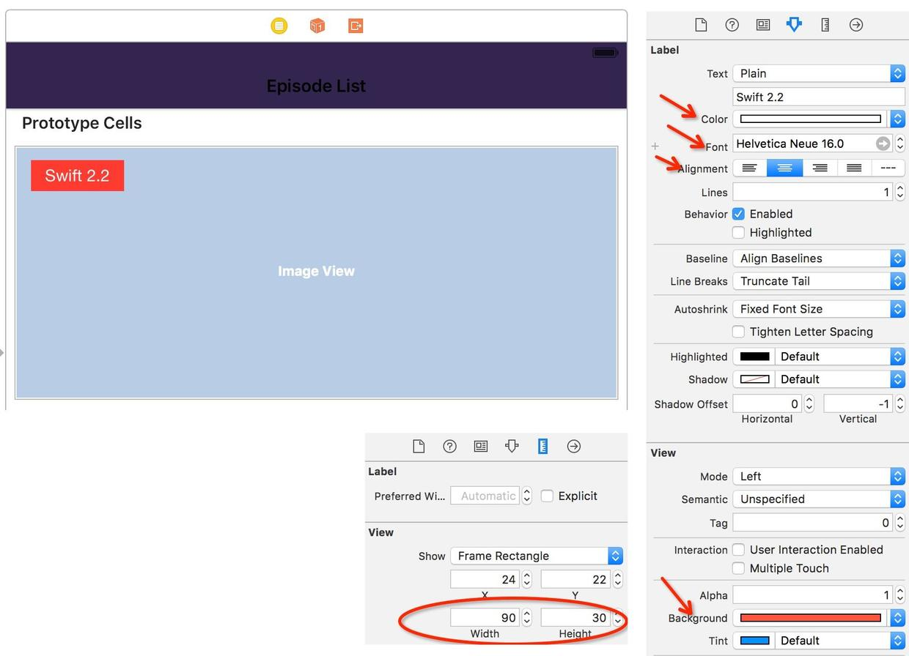Open Quick Help inspector in lower panel
The image size is (909, 656).
449,446
